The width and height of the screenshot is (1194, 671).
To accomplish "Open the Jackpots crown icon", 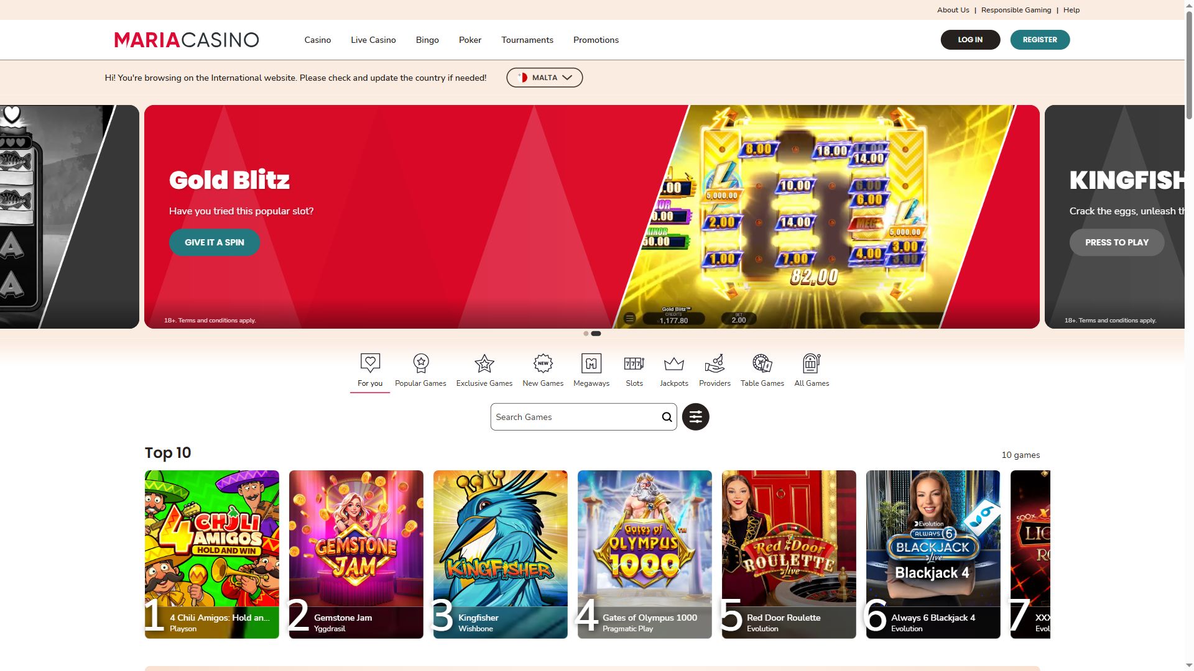I will (x=674, y=363).
